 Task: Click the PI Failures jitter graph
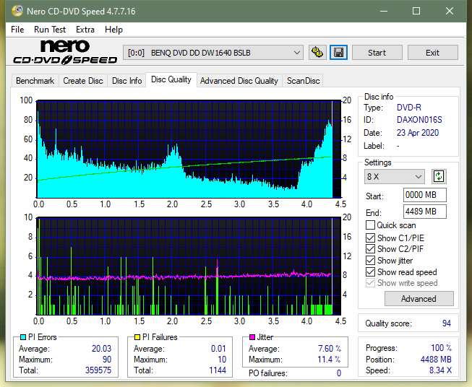(189, 266)
